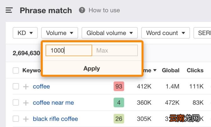This screenshot has height=127, width=211.
Task: Click the volume value 305K
Action: 144,119
